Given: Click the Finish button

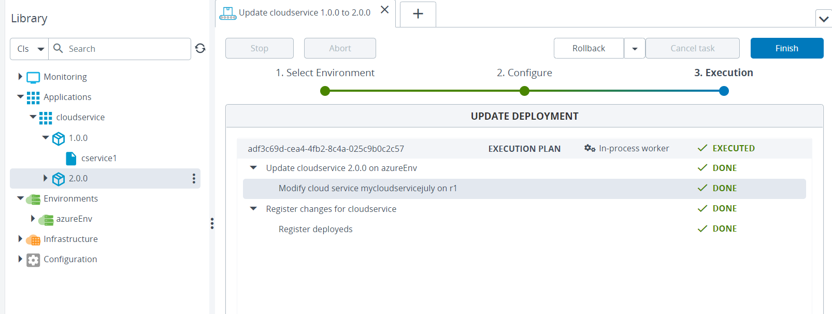Looking at the screenshot, I should coord(786,48).
